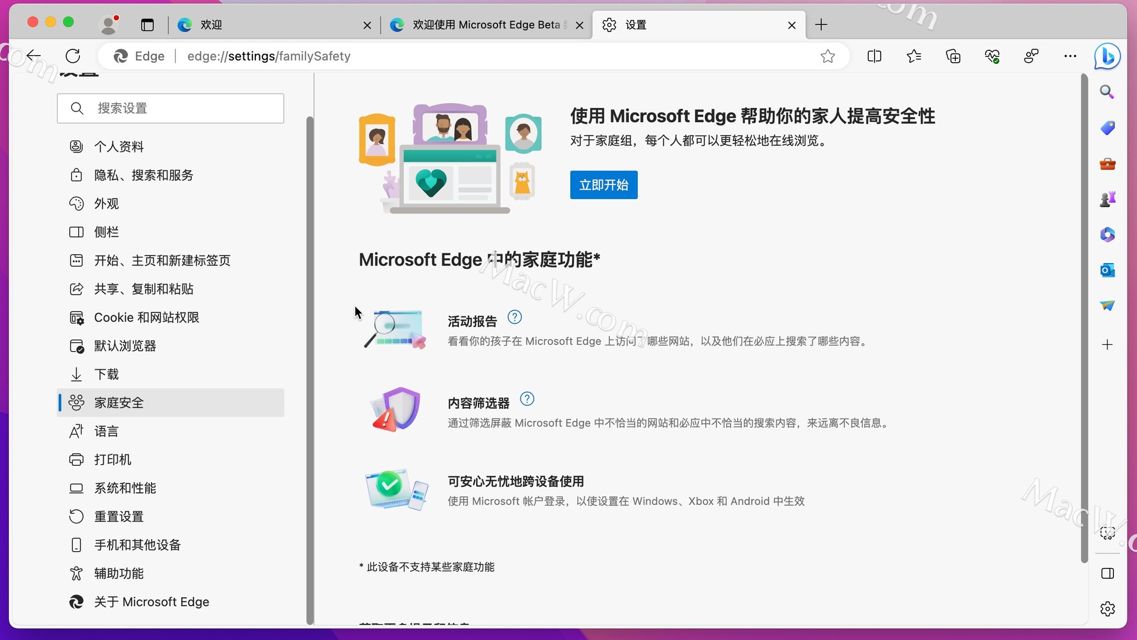1137x640 pixels.
Task: Click the main page vertical scrollbar
Action: [1084, 318]
